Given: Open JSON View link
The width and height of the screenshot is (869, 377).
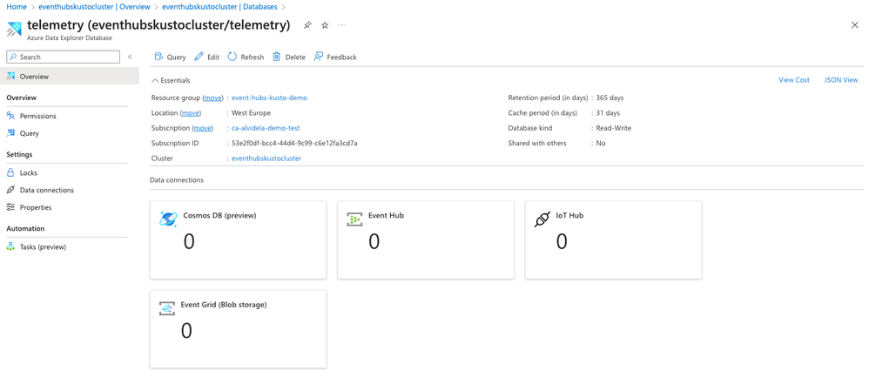Looking at the screenshot, I should click(x=841, y=80).
